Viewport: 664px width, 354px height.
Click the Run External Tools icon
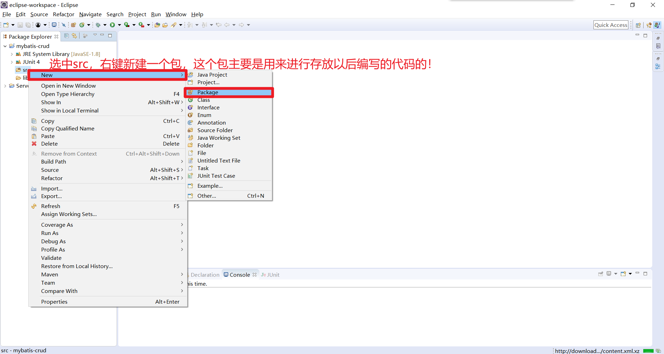pos(141,25)
